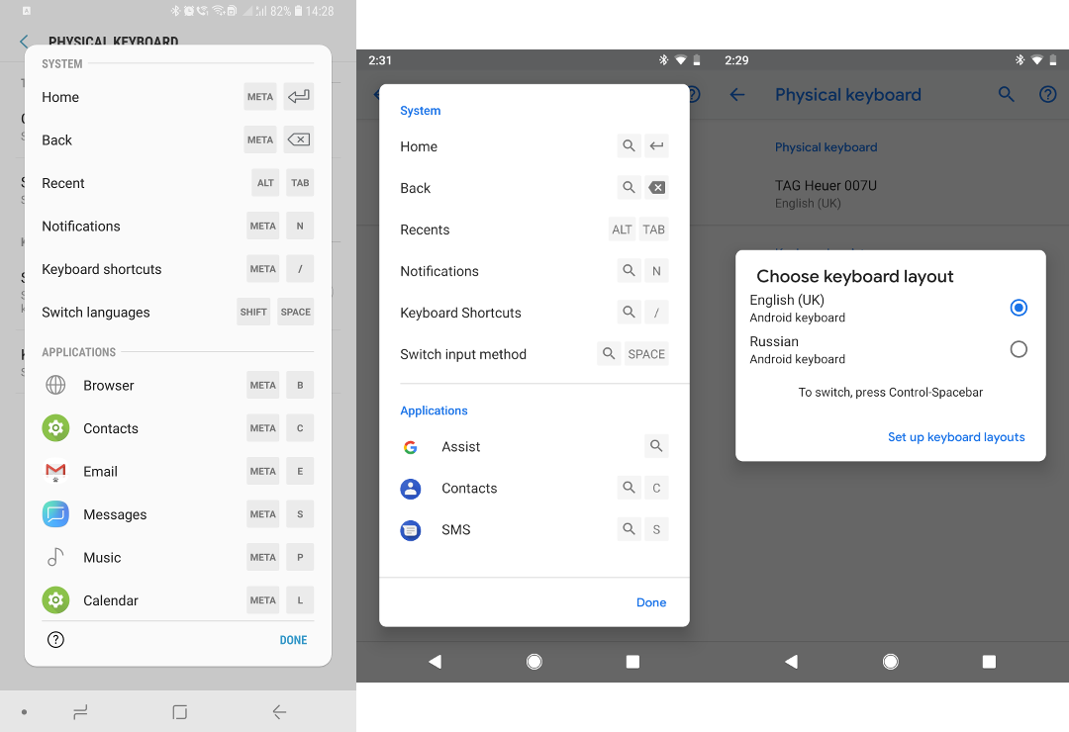Open Set up keyboard layouts link
This screenshot has height=732, width=1069.
(x=956, y=437)
